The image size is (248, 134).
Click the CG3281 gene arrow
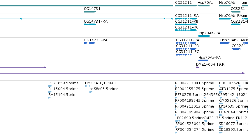pyautogui.click(x=236, y=12)
